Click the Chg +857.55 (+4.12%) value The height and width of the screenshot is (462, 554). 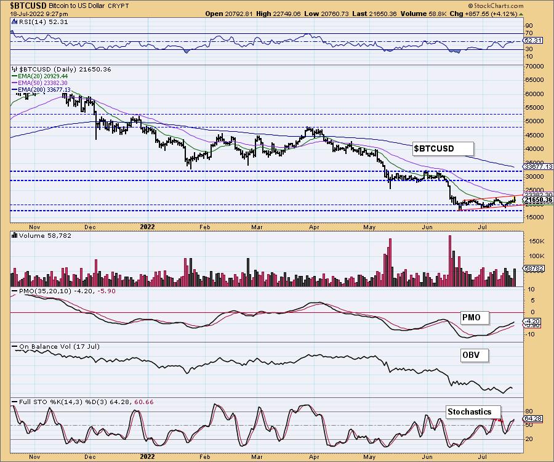[491, 14]
